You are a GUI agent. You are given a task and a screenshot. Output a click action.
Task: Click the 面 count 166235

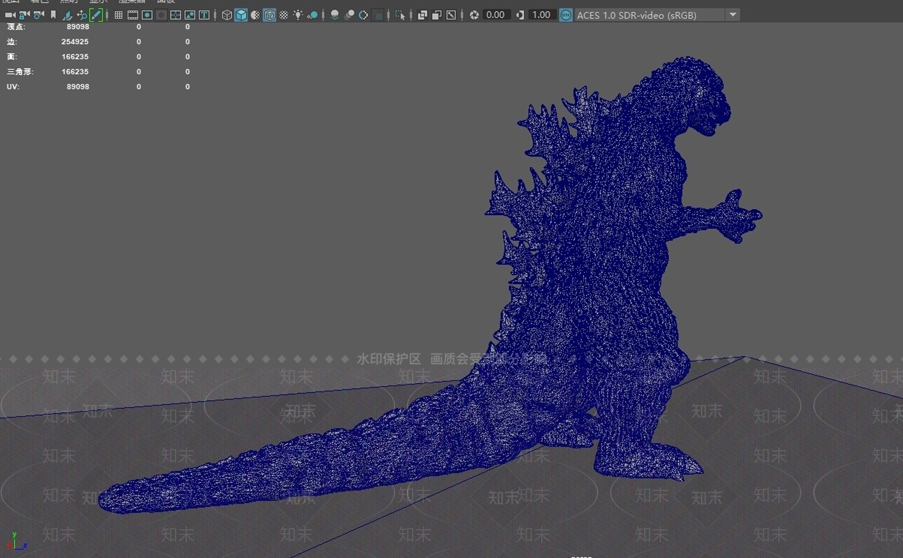75,57
